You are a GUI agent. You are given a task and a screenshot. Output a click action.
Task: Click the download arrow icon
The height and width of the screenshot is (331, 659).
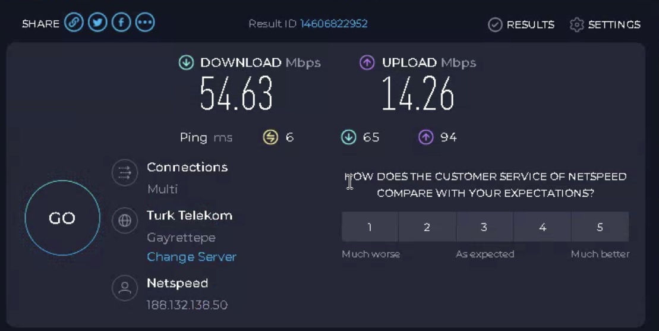pos(187,62)
